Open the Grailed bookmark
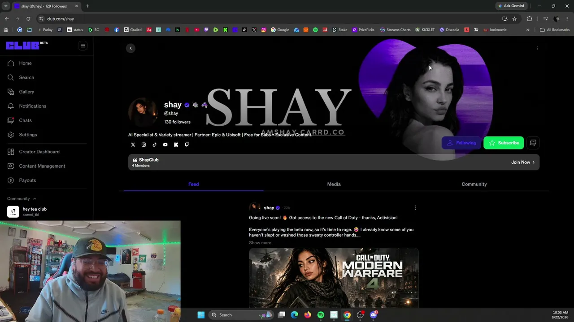Viewport: 574px width, 322px height. tap(133, 30)
